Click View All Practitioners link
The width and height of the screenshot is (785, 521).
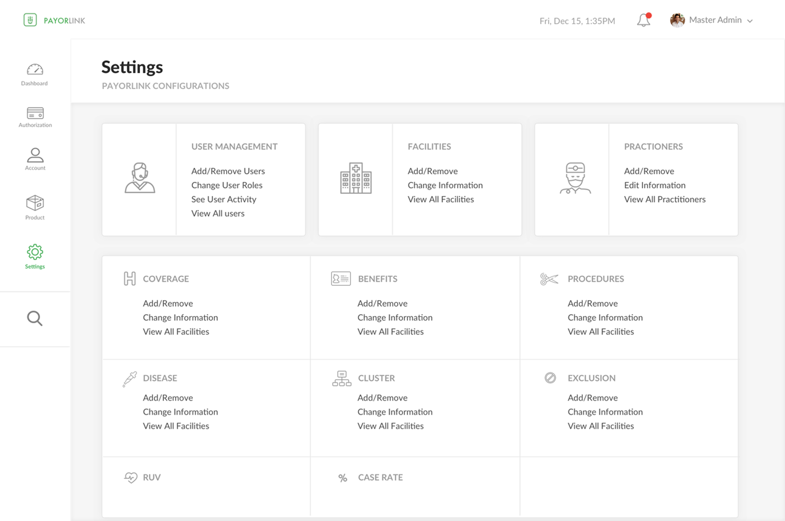pyautogui.click(x=664, y=200)
